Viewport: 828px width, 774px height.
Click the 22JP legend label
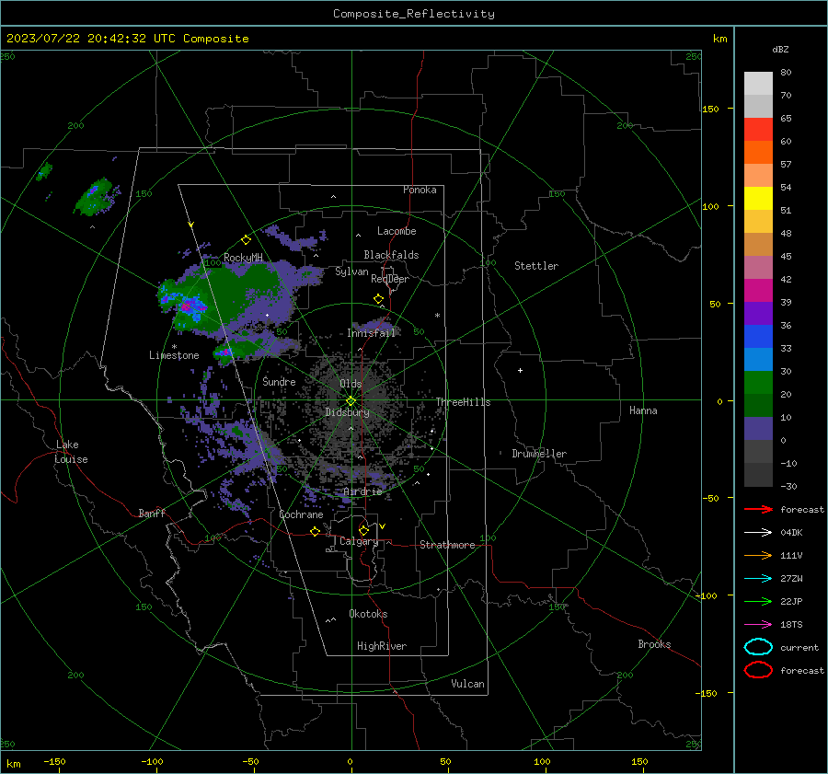click(791, 601)
